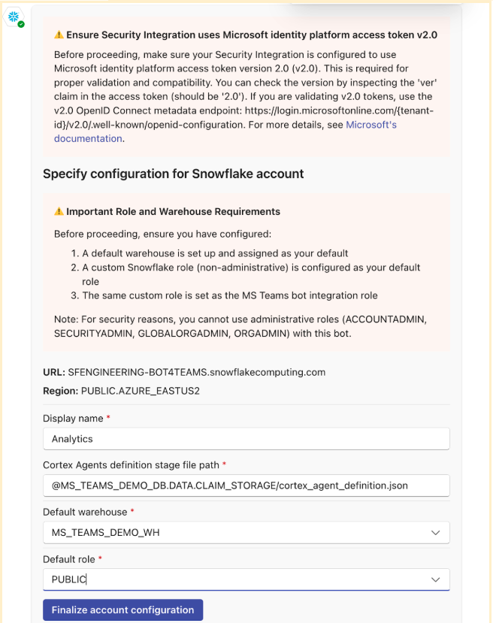Screen dimensions: 493x623
Task: Open the Default warehouse dropdown
Action: pos(246,532)
